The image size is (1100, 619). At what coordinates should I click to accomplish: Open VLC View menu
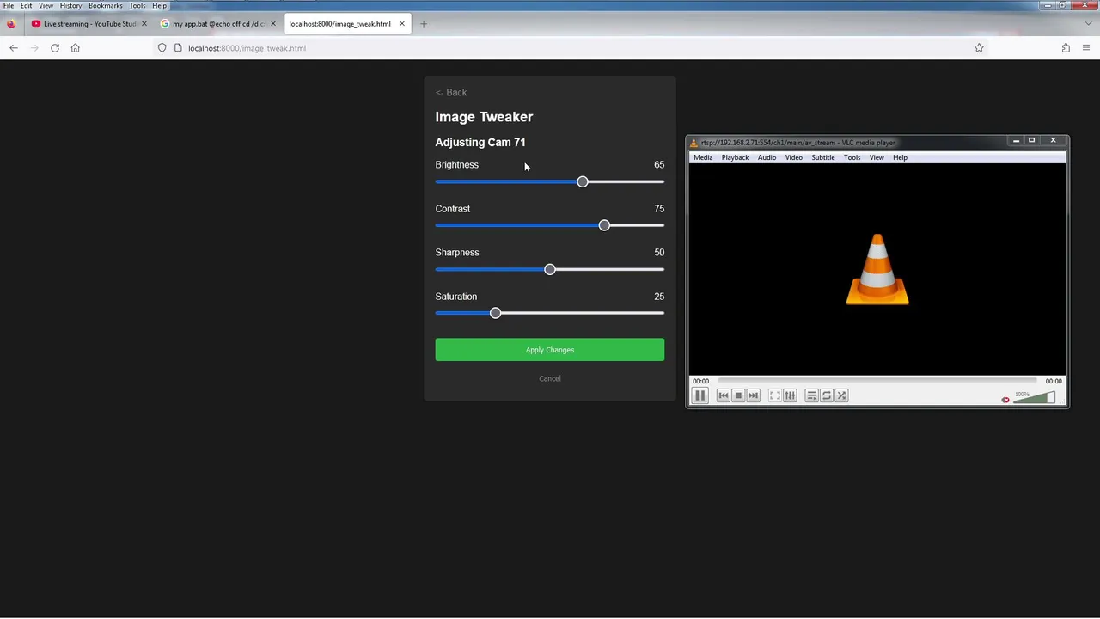(877, 157)
